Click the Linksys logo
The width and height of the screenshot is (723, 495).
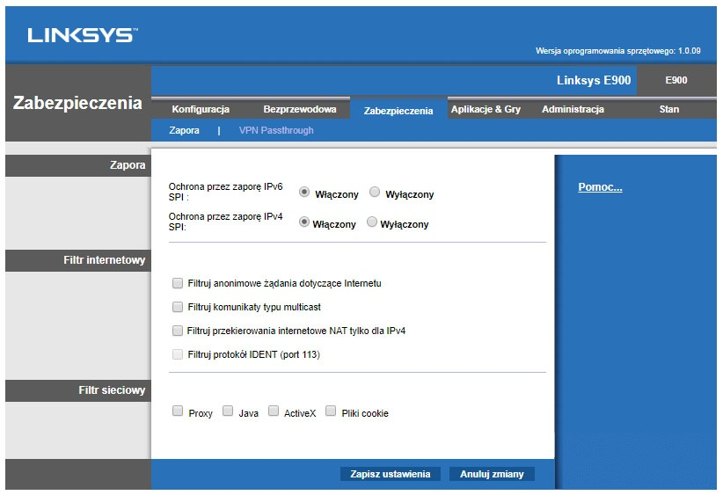click(82, 36)
